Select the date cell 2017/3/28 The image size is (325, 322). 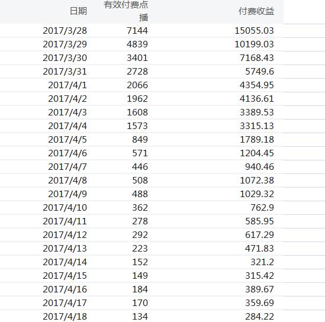65,31
